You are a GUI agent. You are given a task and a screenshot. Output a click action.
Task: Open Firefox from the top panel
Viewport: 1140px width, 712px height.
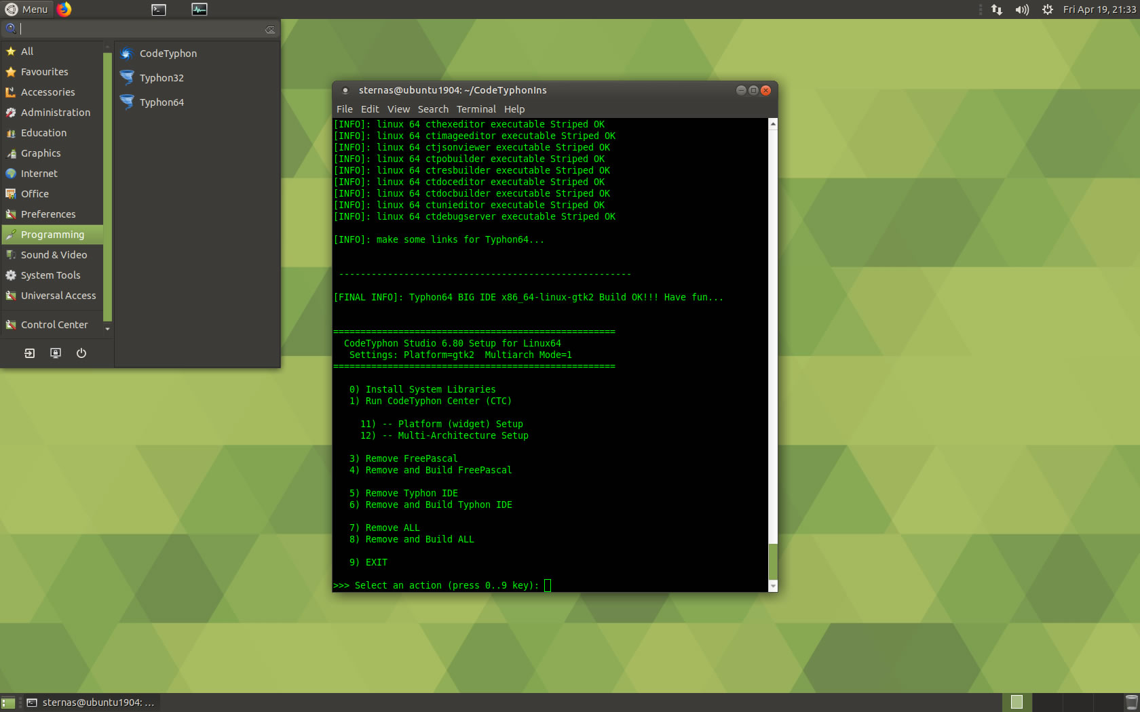pos(64,9)
